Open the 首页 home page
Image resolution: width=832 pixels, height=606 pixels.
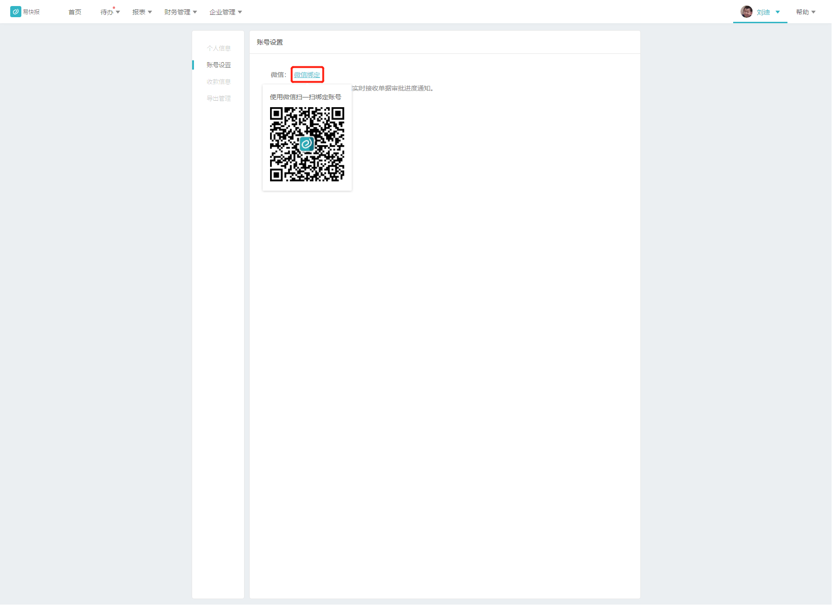pyautogui.click(x=75, y=12)
